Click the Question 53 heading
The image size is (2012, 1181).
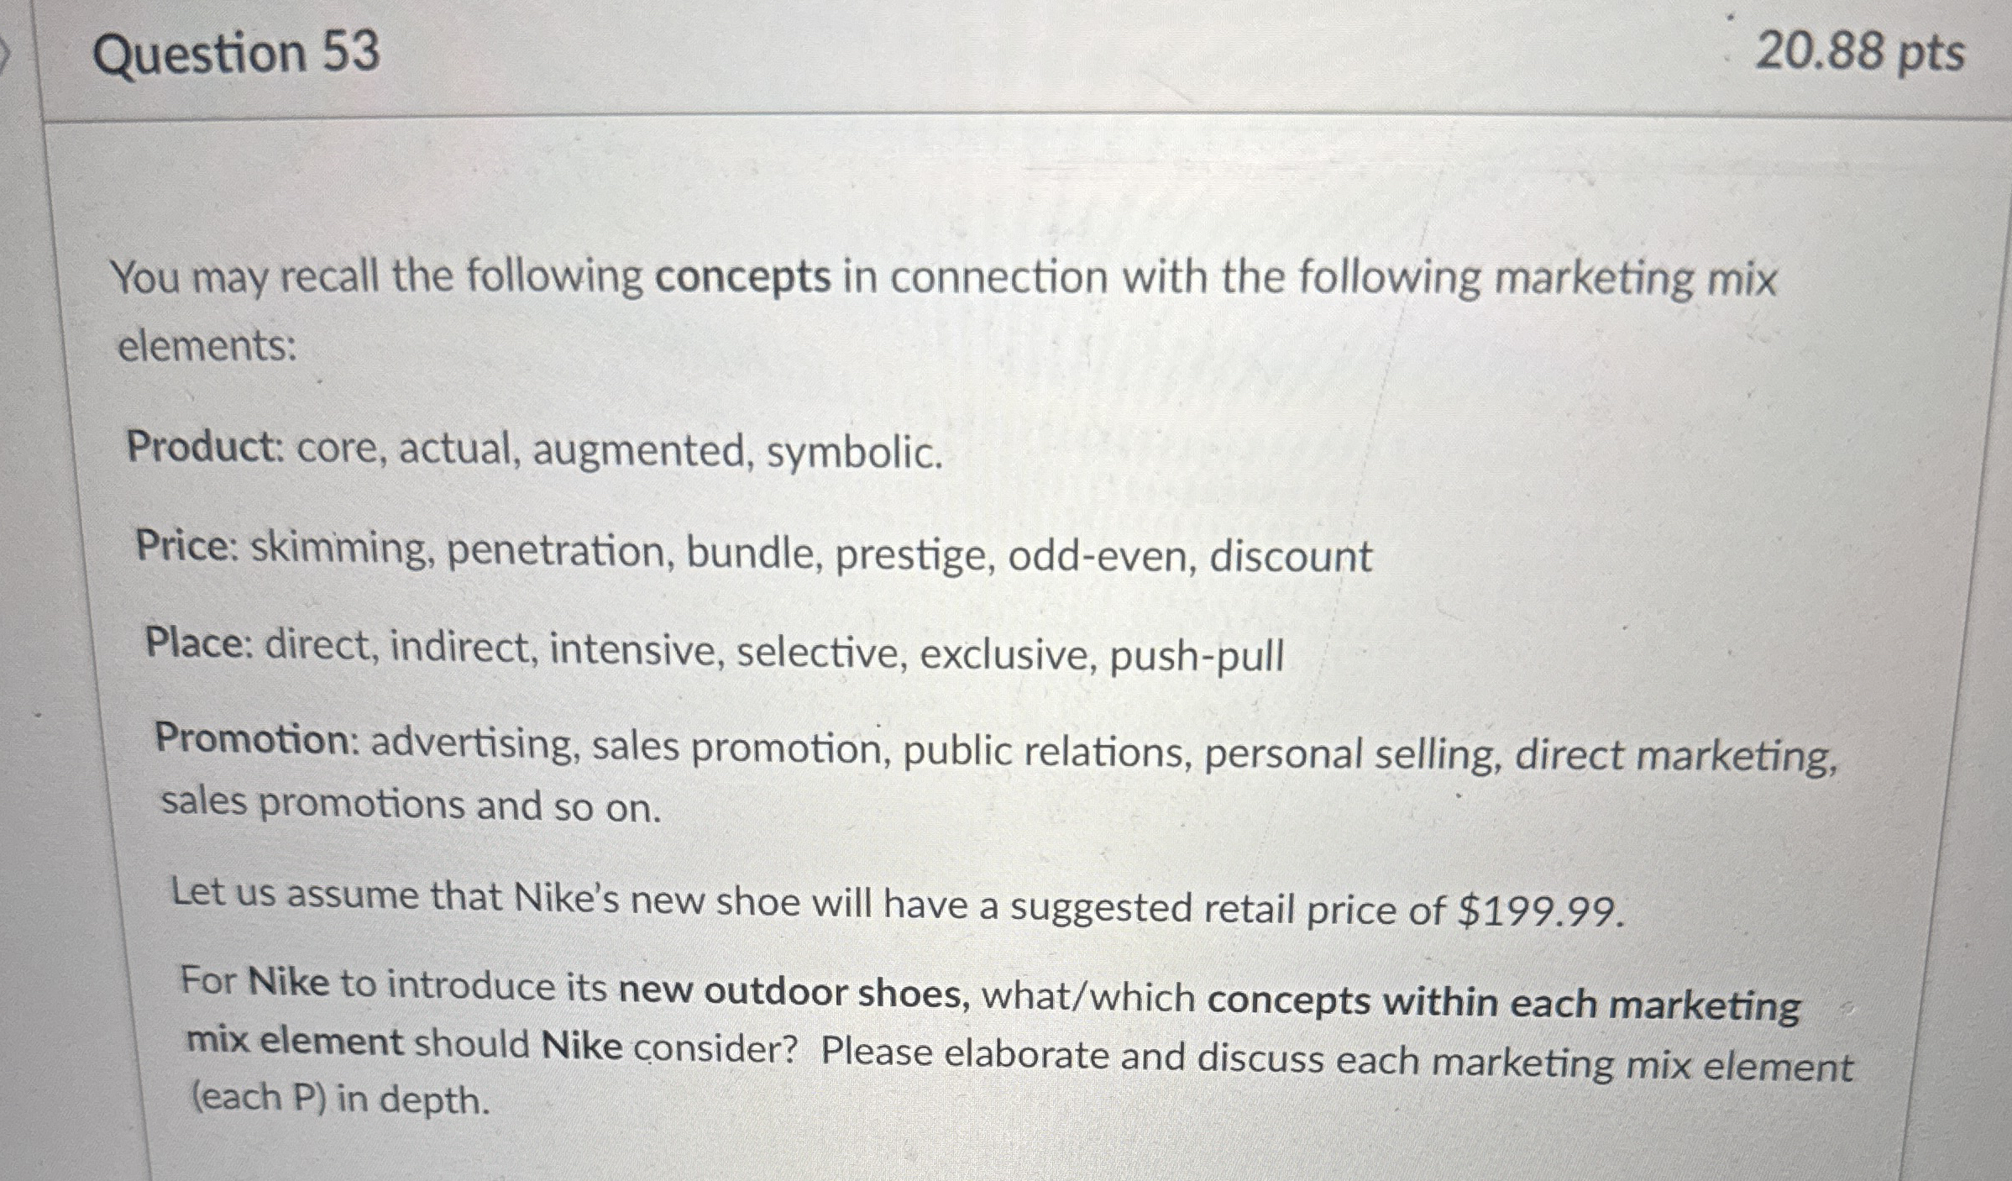click(x=237, y=54)
